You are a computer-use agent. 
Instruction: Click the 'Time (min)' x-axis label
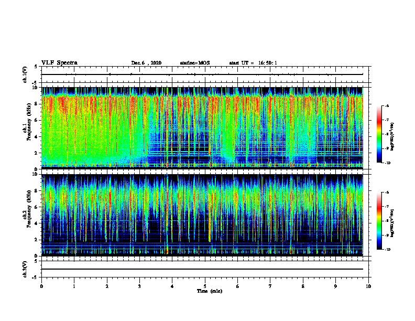(x=210, y=291)
